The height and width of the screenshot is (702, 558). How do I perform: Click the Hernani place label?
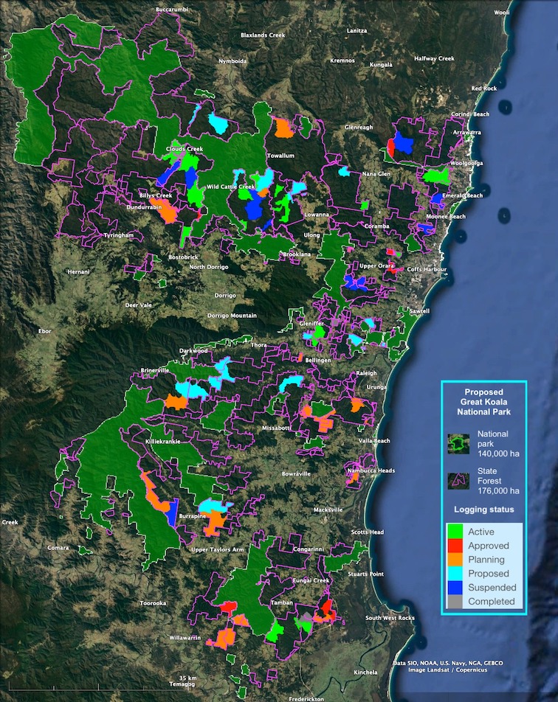pos(78,272)
